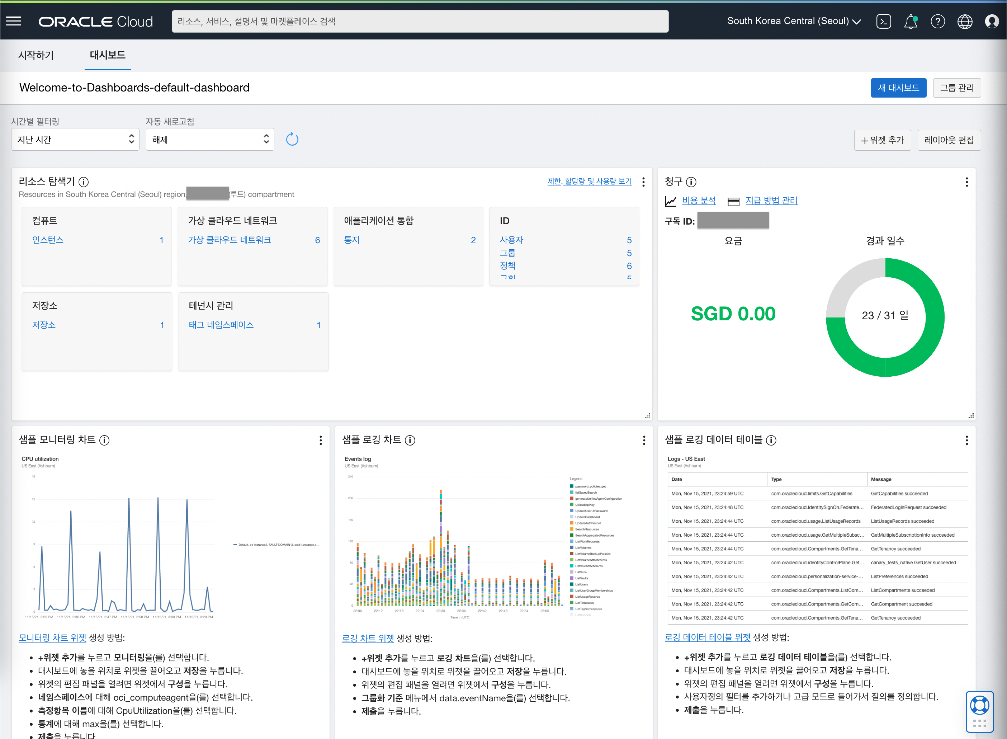This screenshot has width=1007, height=739.
Task: Show info for 샘플 로깅 데이터 테이블
Action: tap(771, 440)
